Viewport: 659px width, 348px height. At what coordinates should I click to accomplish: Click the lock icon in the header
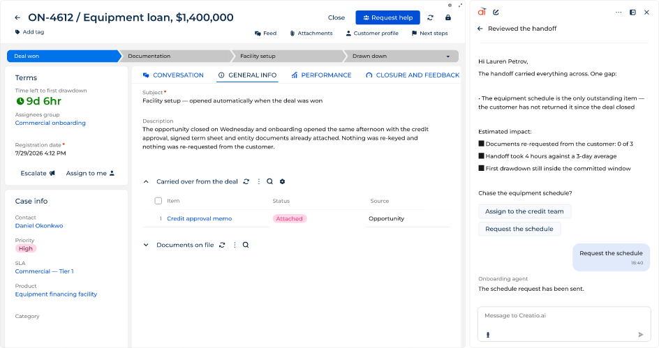(x=448, y=17)
